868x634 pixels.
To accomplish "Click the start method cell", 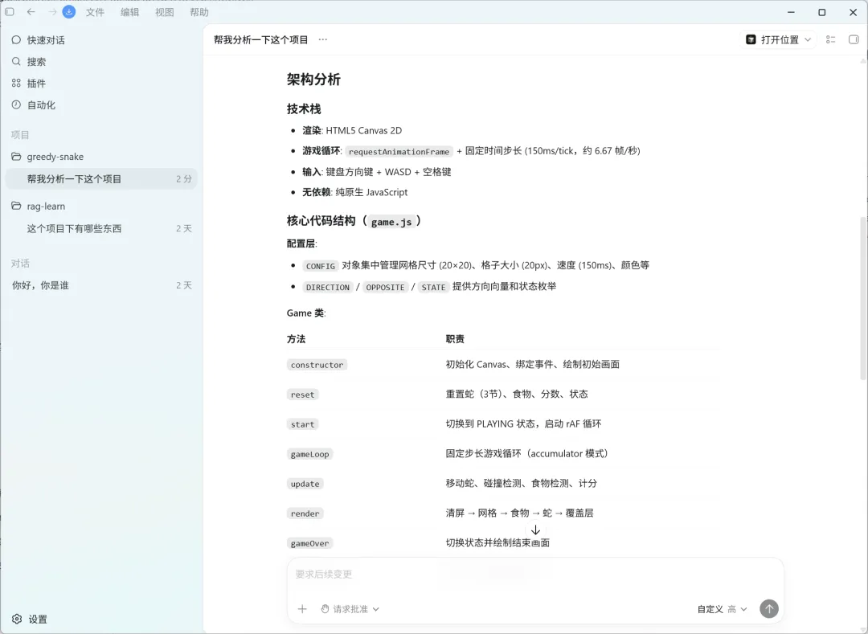I will pos(302,424).
